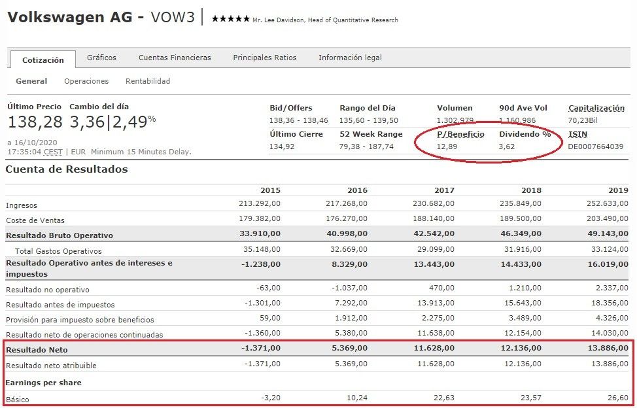Viewport: 637px width, 414px height.
Task: Click continued operations 2018 value 12.154,00
Action: (x=523, y=333)
